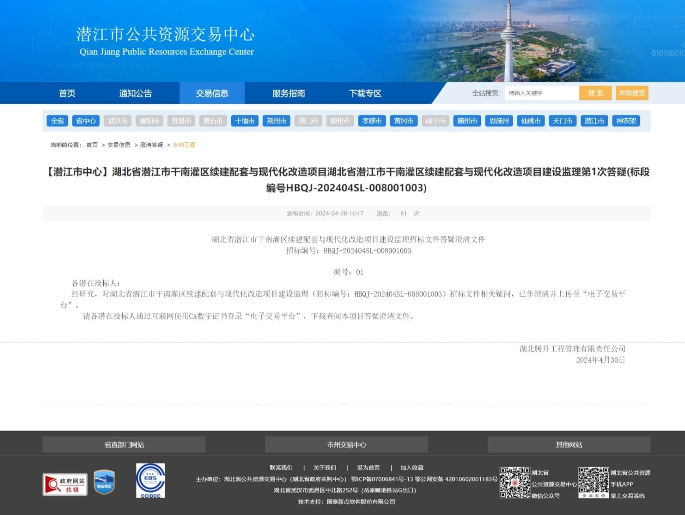Open 高级搜索 advanced search

[632, 93]
